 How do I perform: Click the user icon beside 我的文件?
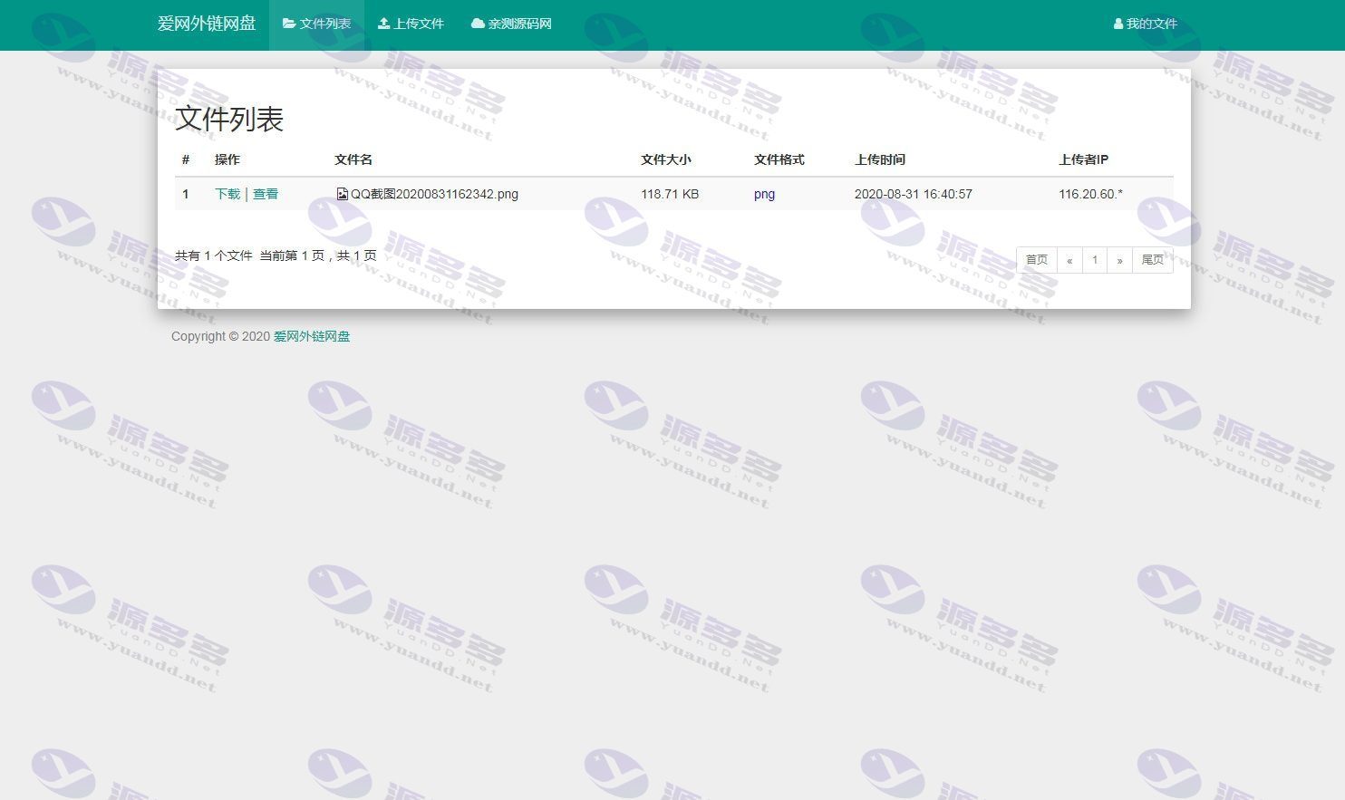[x=1118, y=24]
